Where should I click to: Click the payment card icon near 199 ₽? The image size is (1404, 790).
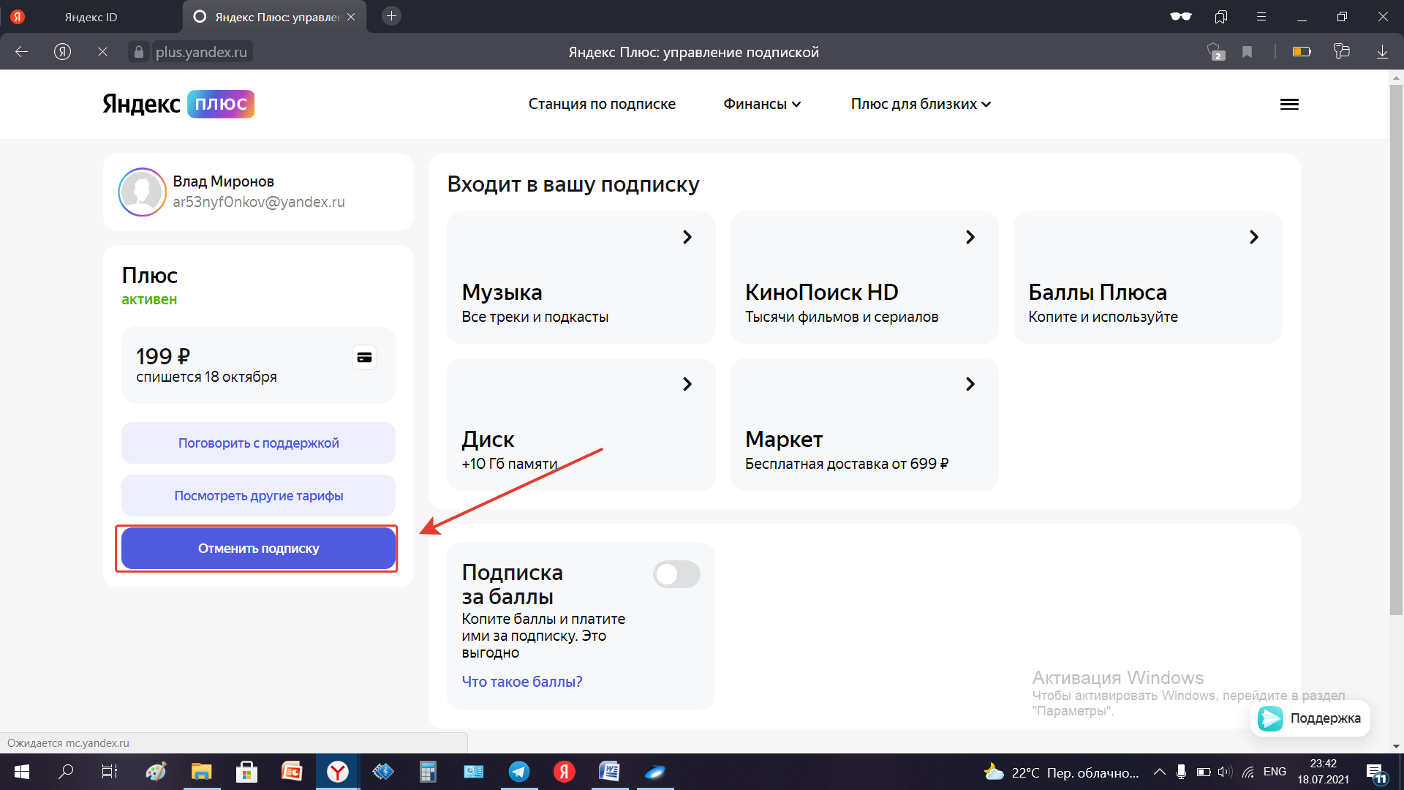(x=364, y=358)
